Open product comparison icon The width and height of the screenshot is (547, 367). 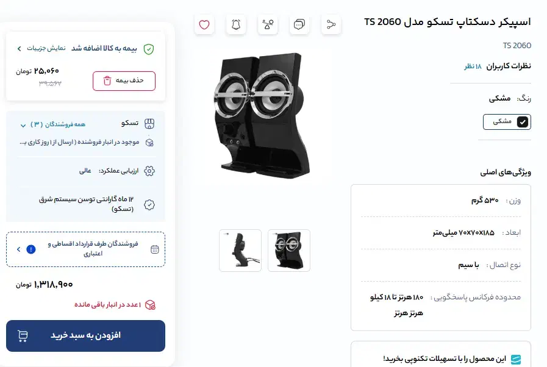point(268,25)
